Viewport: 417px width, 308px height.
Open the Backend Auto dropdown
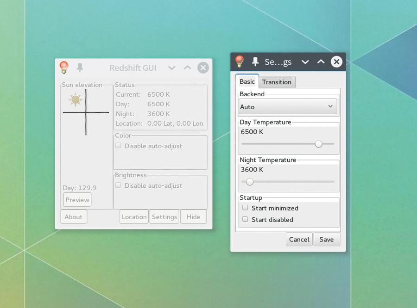click(288, 106)
